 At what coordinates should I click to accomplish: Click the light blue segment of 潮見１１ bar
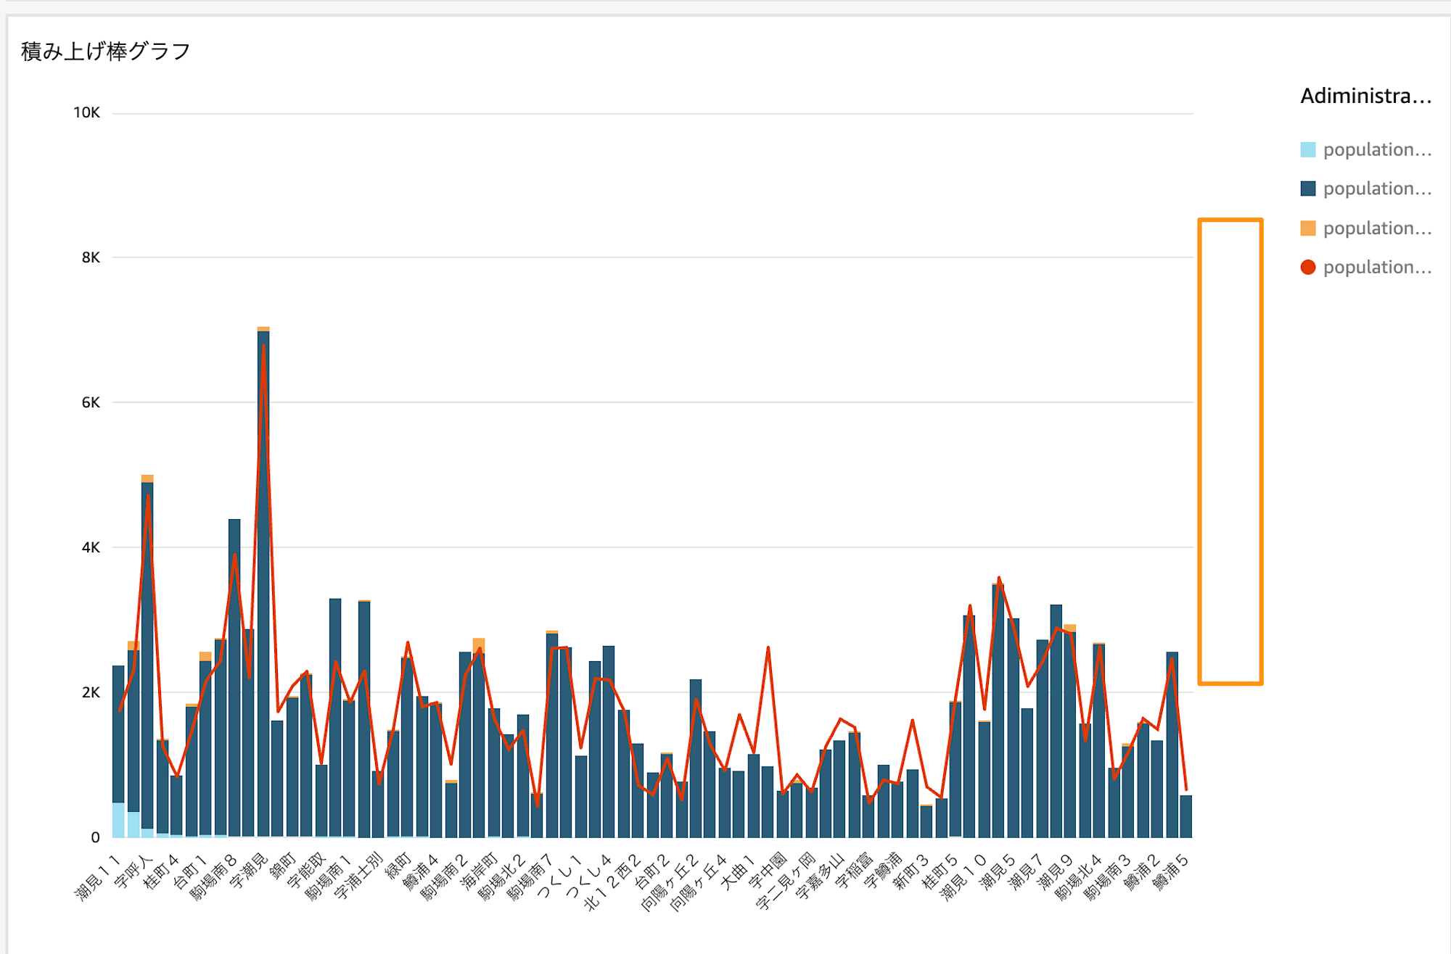[118, 820]
